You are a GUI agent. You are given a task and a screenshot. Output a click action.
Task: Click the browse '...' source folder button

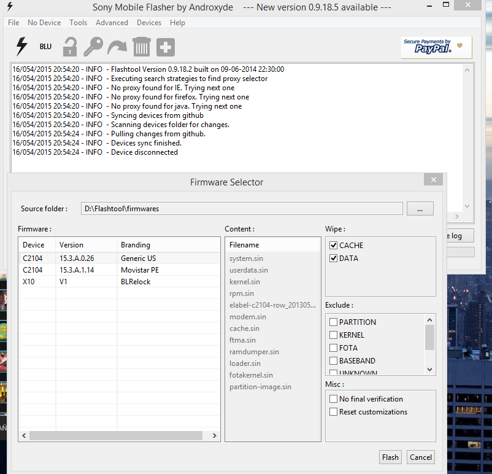point(420,209)
